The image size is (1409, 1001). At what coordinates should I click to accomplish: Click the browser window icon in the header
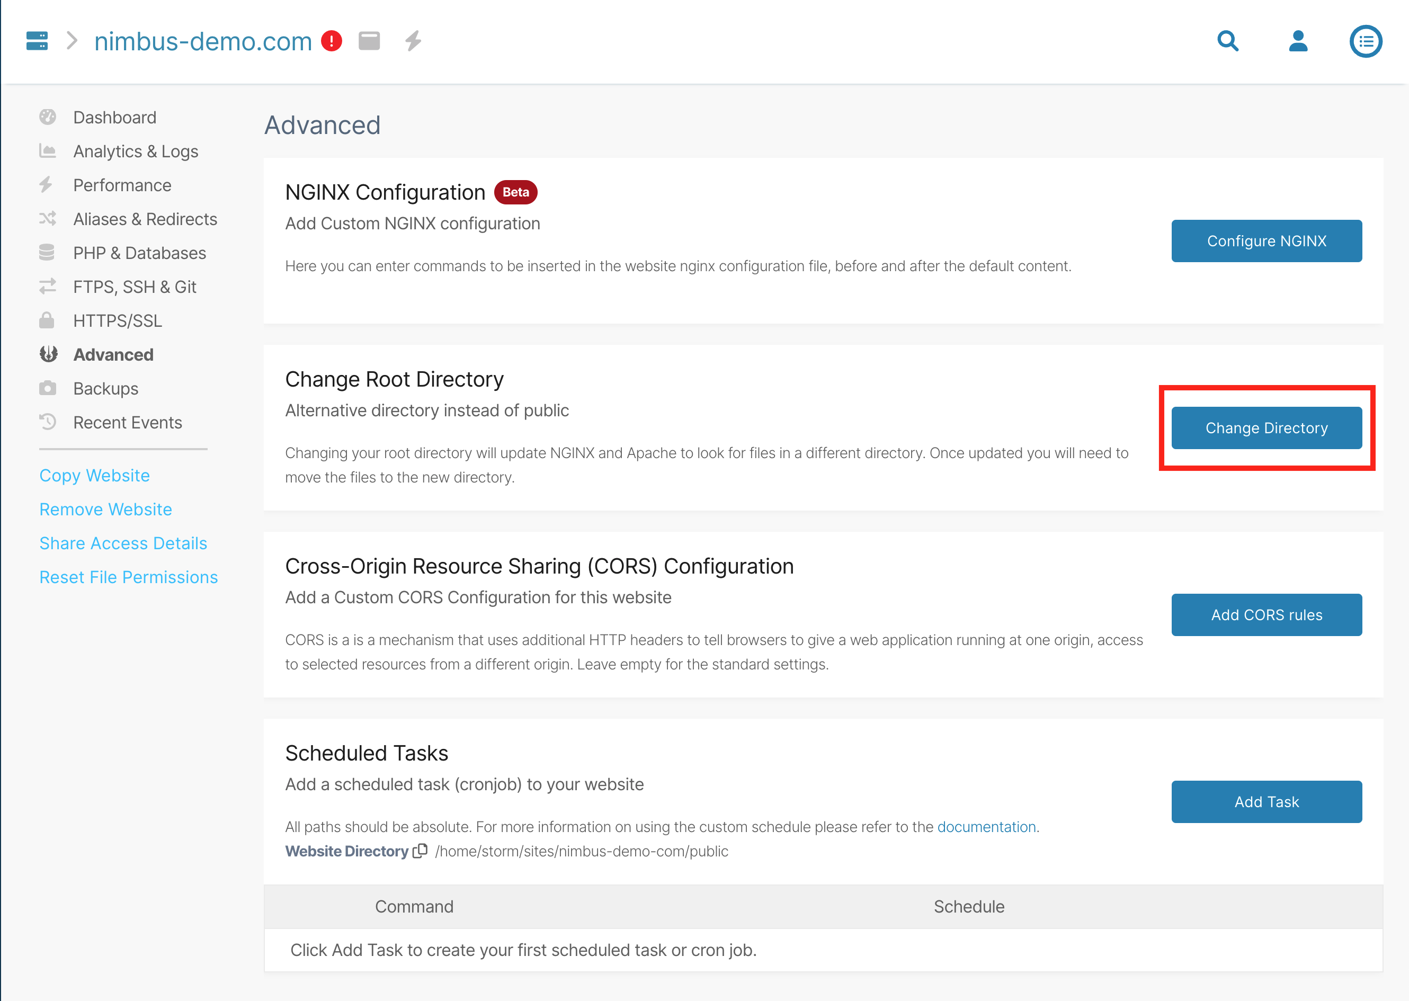pyautogui.click(x=369, y=41)
